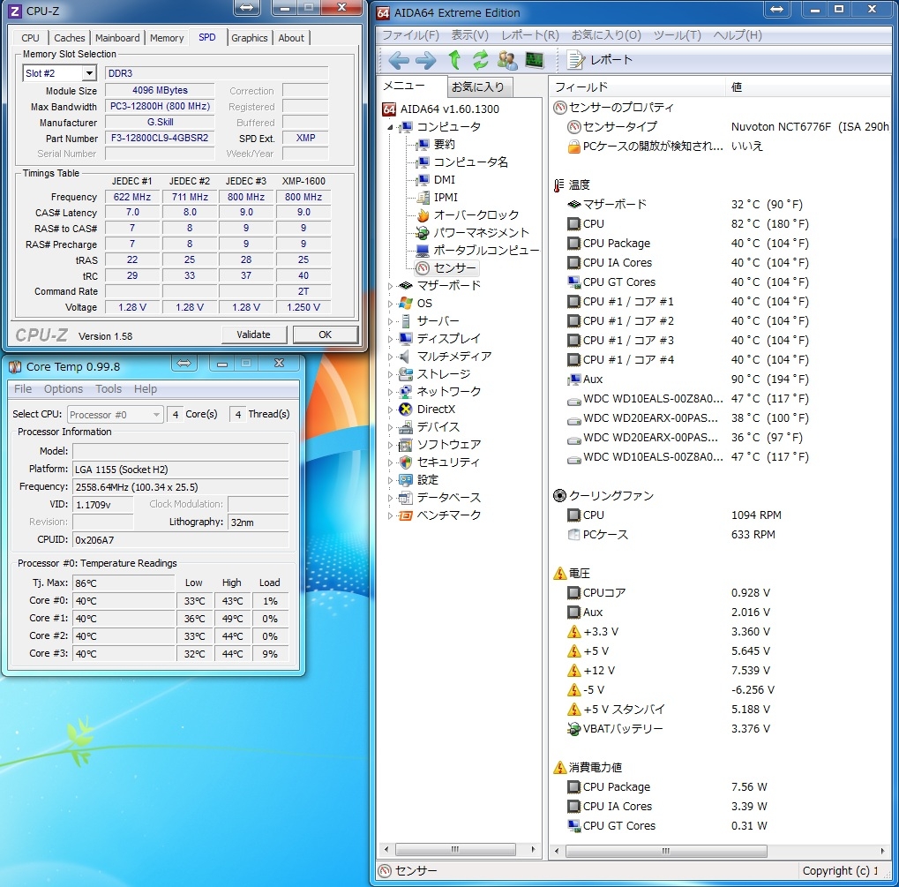Select the DMI tree item

[444, 180]
